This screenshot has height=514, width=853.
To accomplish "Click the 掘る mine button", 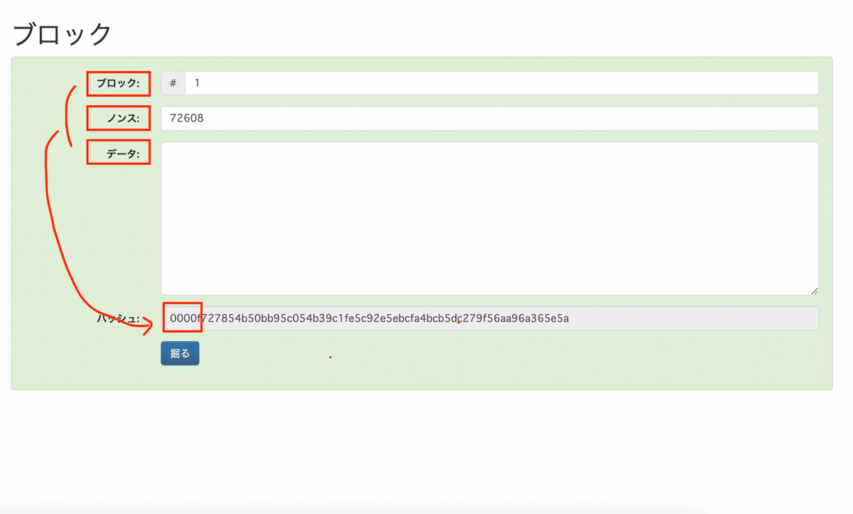I will pyautogui.click(x=180, y=353).
